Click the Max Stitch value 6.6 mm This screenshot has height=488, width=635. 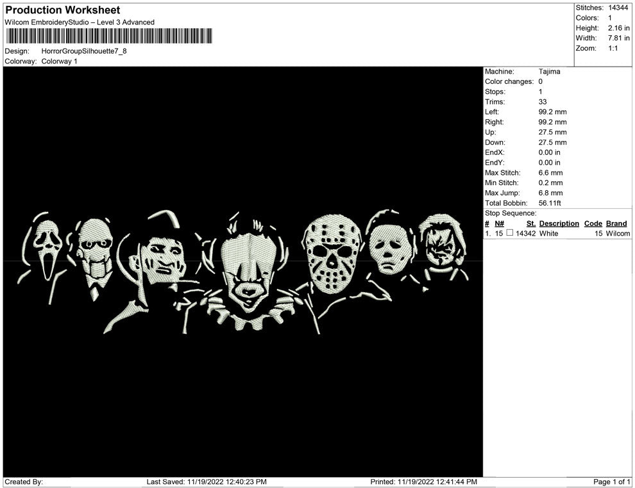(x=550, y=173)
